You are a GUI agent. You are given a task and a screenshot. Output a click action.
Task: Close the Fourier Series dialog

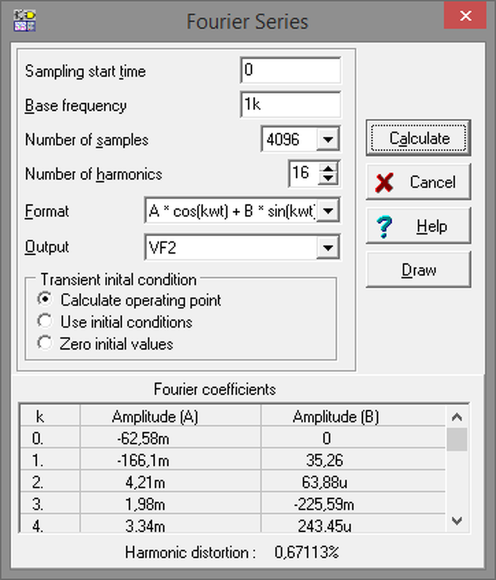click(465, 16)
